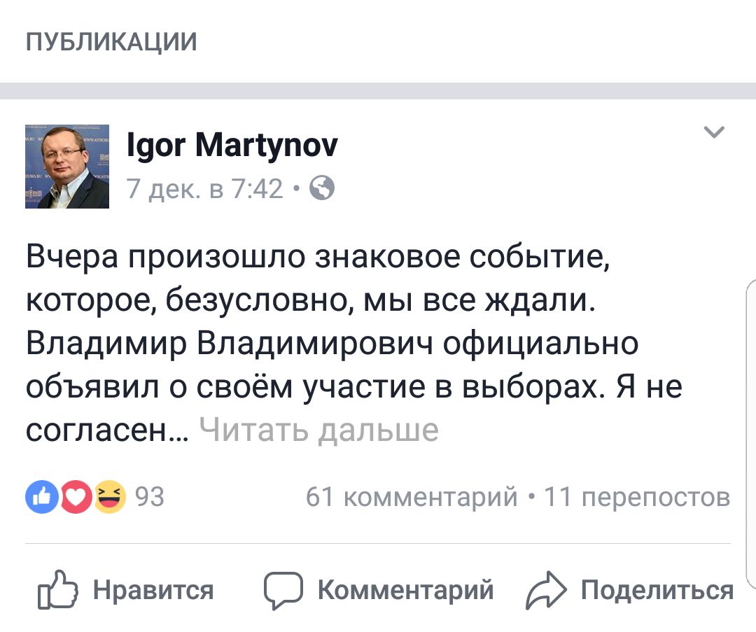The image size is (756, 632).
Task: Expand post with Читать дальше
Action: pyautogui.click(x=319, y=429)
